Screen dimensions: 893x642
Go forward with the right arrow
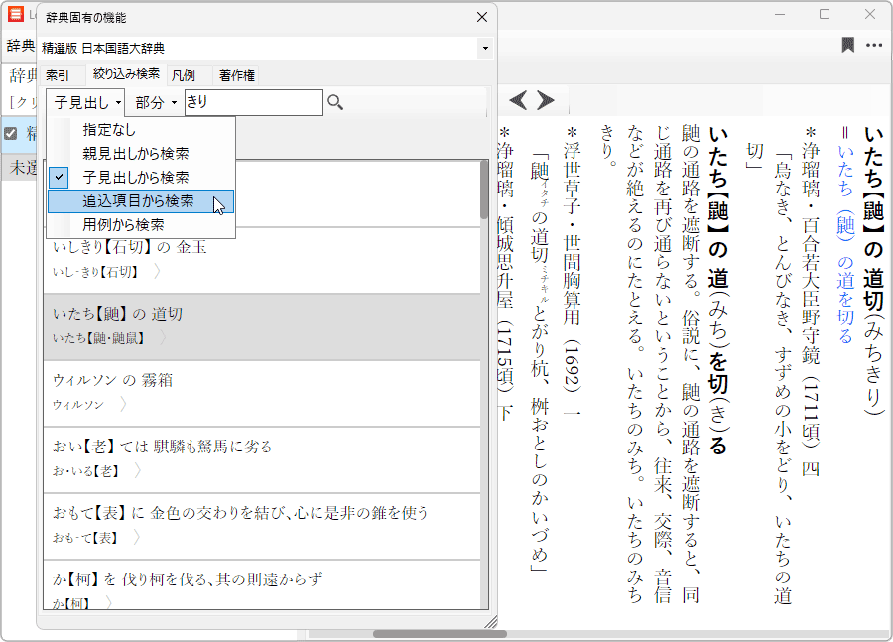[545, 100]
